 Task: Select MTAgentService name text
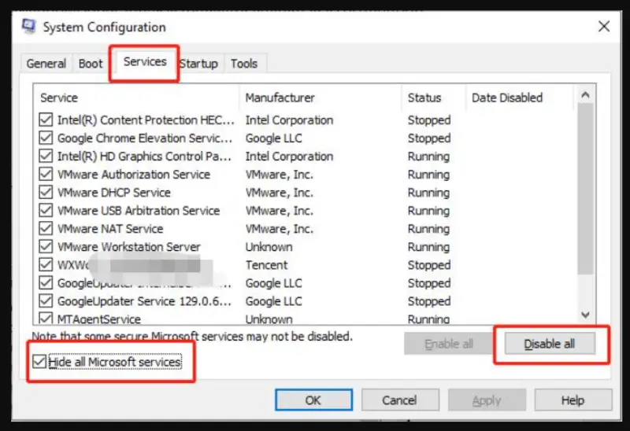(99, 319)
